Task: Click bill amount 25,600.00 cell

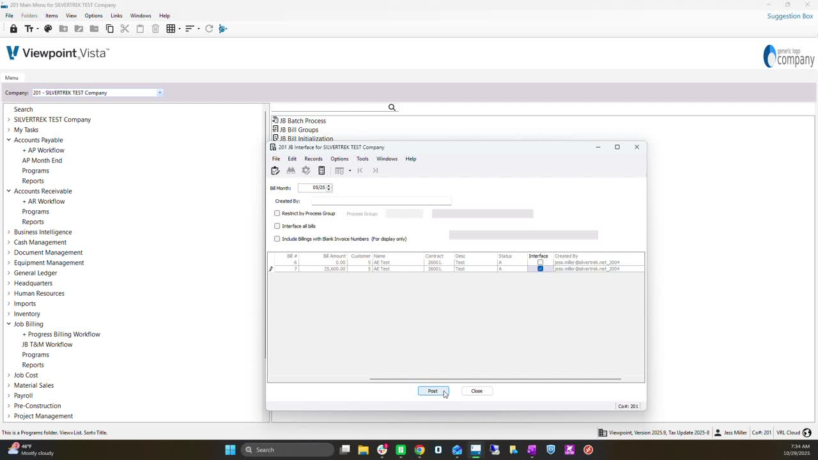Action: click(322, 269)
